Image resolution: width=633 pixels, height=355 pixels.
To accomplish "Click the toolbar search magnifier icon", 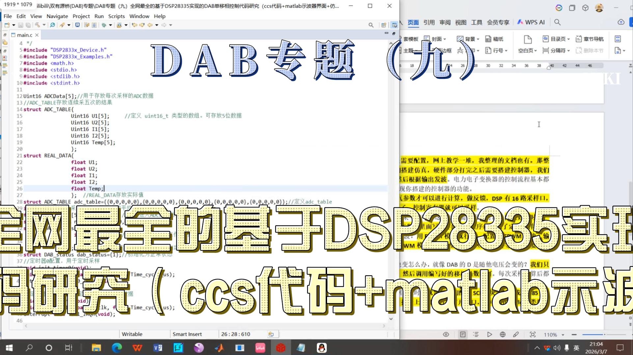I will pos(371,25).
